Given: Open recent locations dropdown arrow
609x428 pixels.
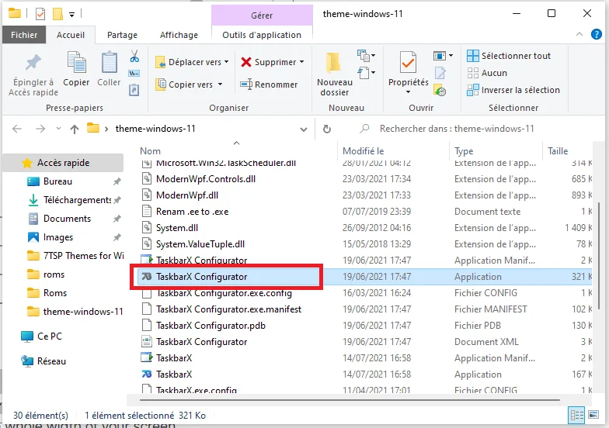Looking at the screenshot, I should click(58, 129).
